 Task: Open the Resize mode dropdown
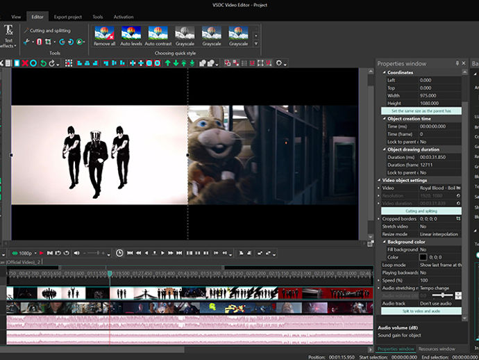coord(439,234)
